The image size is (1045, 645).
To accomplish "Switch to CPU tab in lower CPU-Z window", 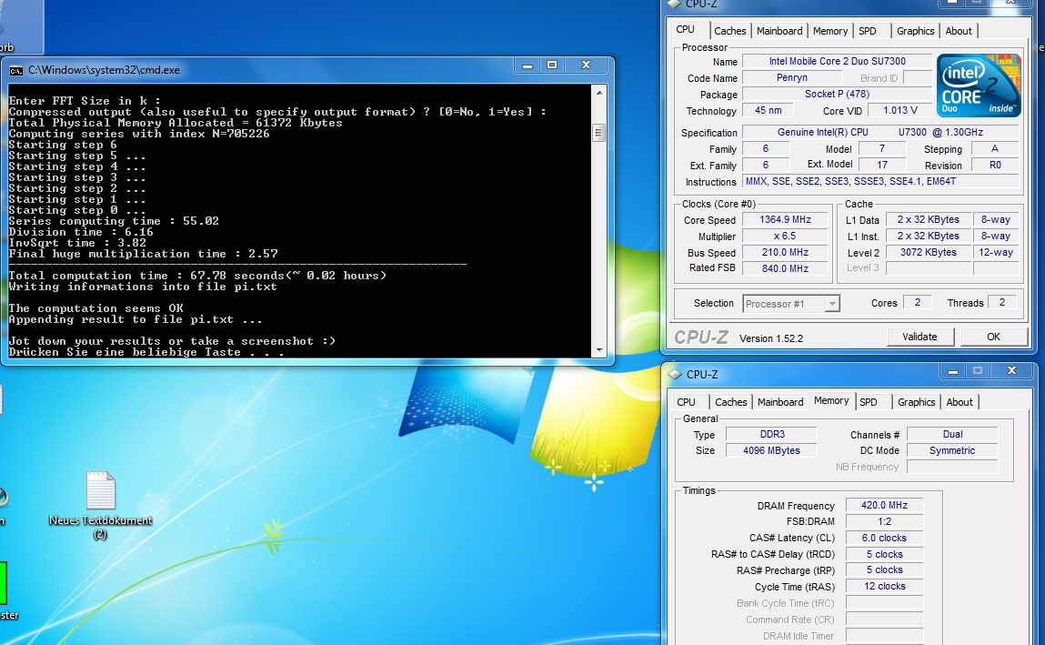I will [x=686, y=402].
